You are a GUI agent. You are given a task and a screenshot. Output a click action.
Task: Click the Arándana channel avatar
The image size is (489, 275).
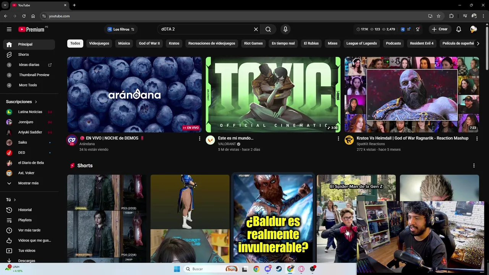(72, 140)
